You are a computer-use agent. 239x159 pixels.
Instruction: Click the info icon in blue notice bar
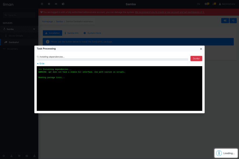(48, 42)
